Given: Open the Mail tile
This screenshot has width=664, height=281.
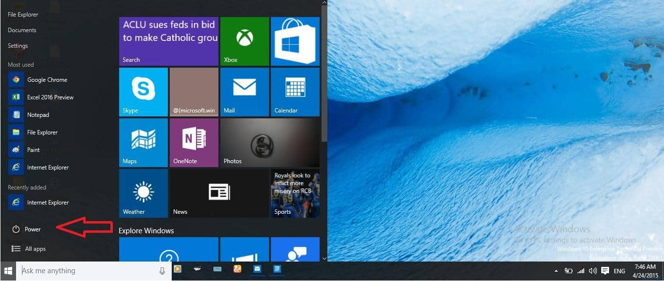Looking at the screenshot, I should pos(244,92).
